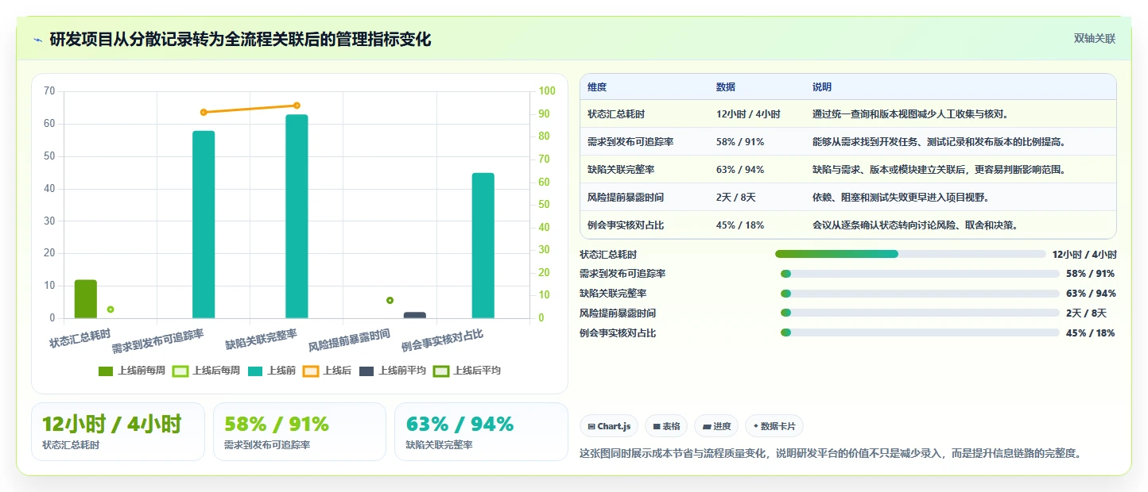Screen dimensions: 1148x492
Task: Click the green 状态汇总耗时 chart bar
Action: click(x=86, y=299)
